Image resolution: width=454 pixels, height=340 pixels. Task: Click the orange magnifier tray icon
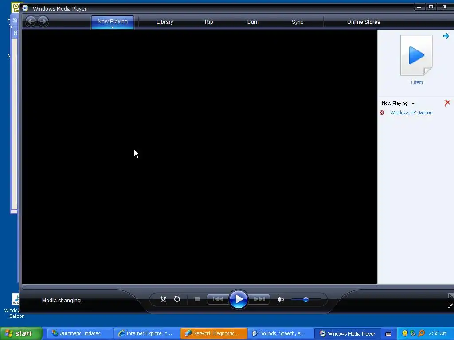421,334
